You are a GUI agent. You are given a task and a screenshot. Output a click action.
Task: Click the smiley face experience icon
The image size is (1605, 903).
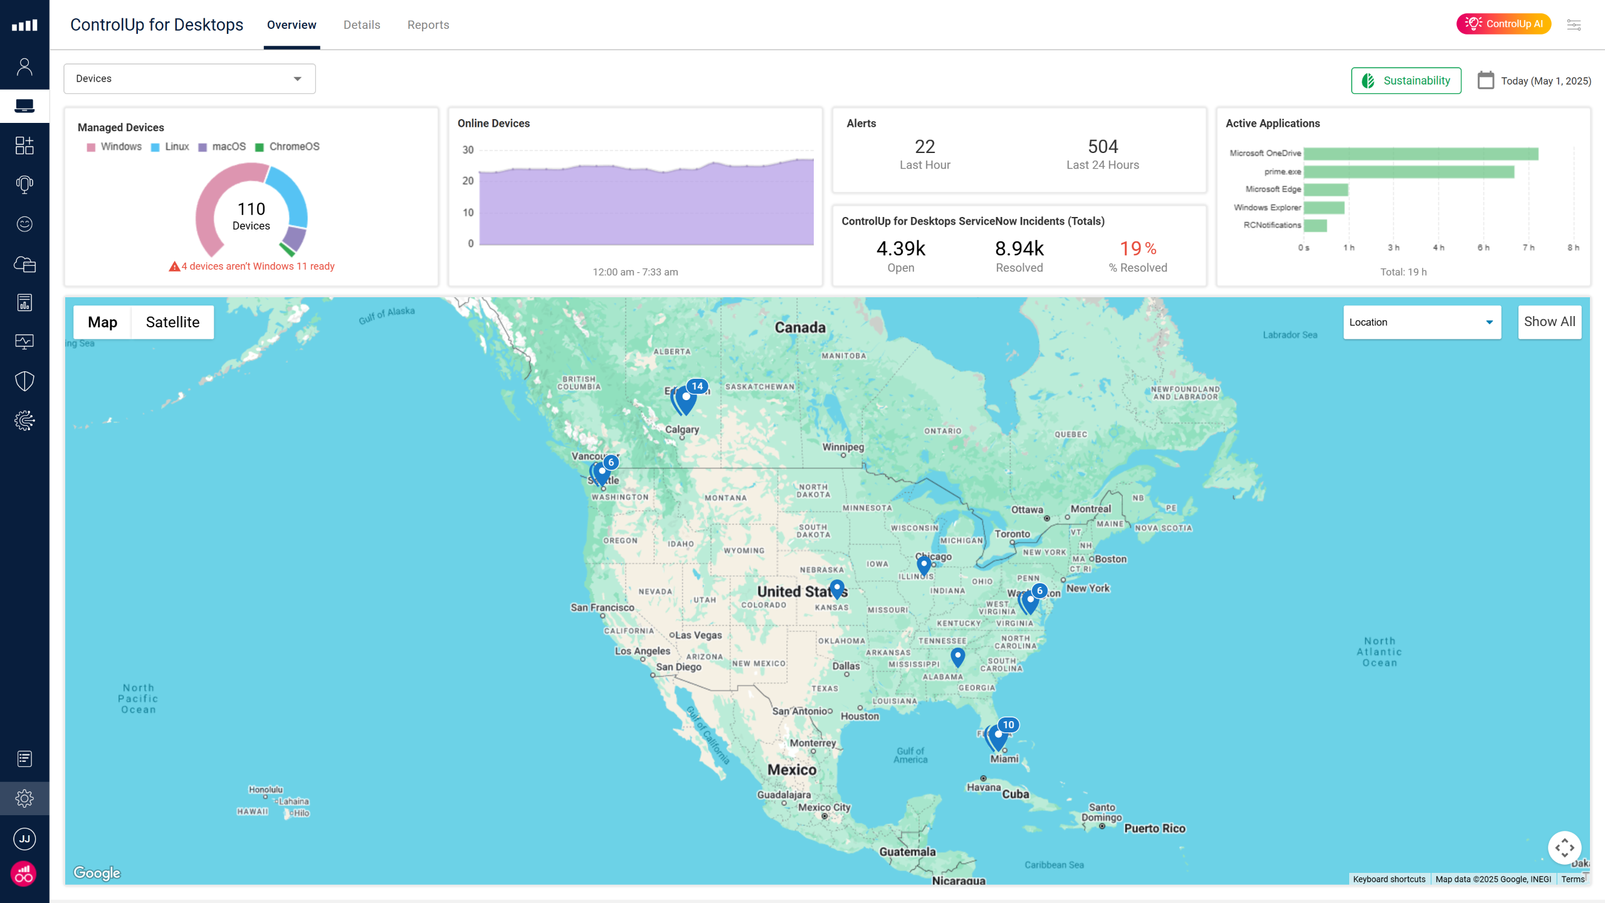point(24,224)
